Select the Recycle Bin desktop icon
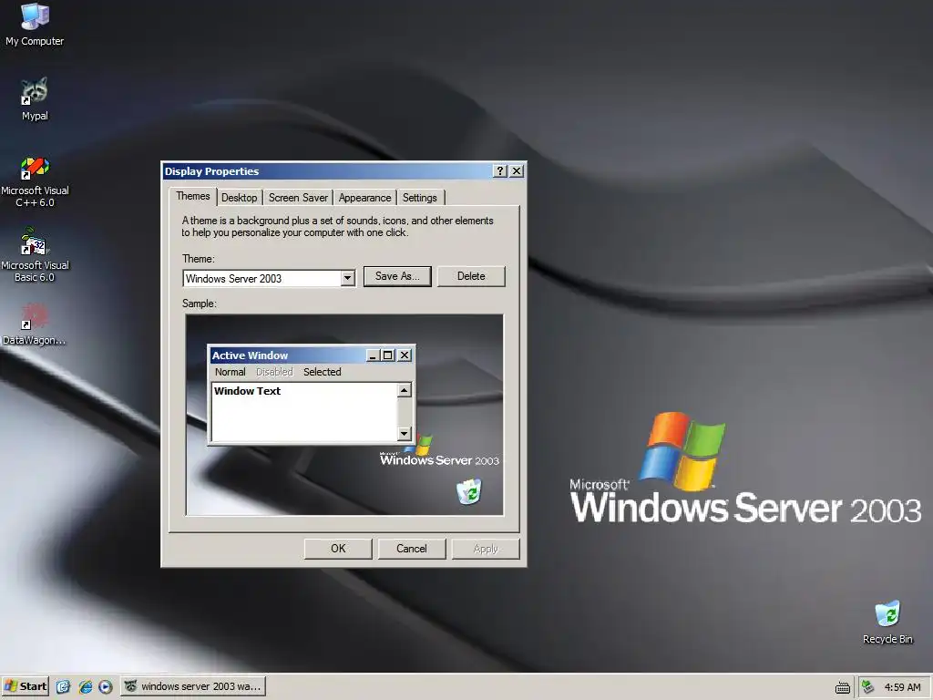 [x=887, y=622]
